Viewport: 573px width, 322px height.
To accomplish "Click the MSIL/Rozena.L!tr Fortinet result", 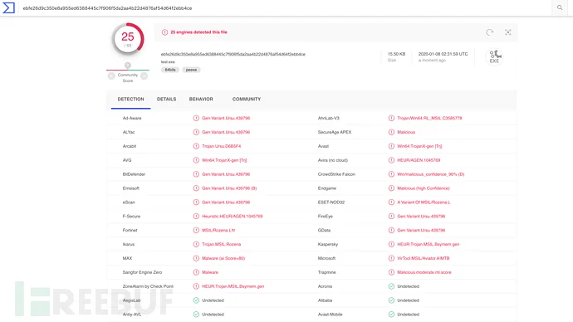I will tap(218, 231).
